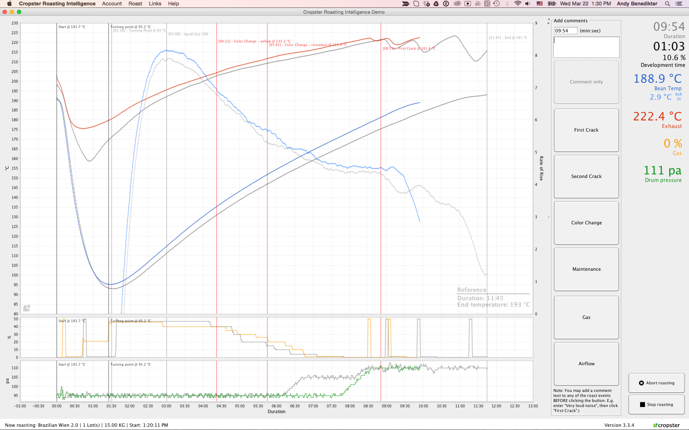Click the Reference duration 11:45 text
689x430 pixels.
[480, 298]
